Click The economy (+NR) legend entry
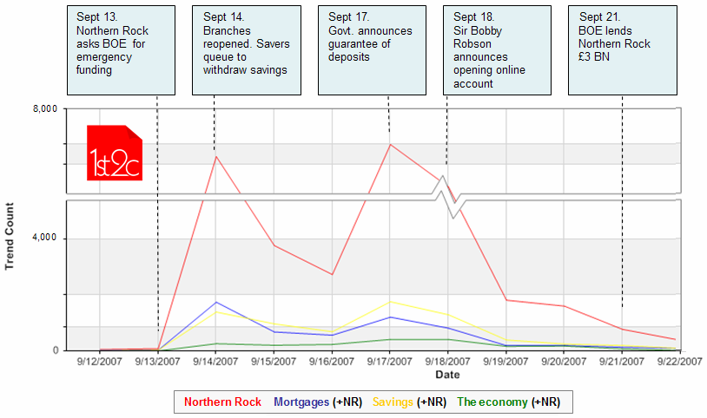 click(x=509, y=402)
